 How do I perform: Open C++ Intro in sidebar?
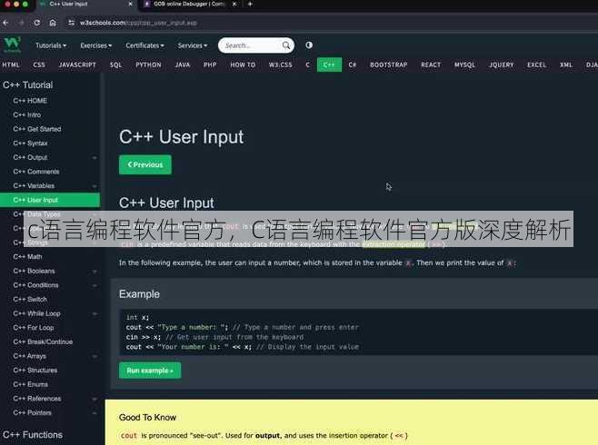coord(26,114)
